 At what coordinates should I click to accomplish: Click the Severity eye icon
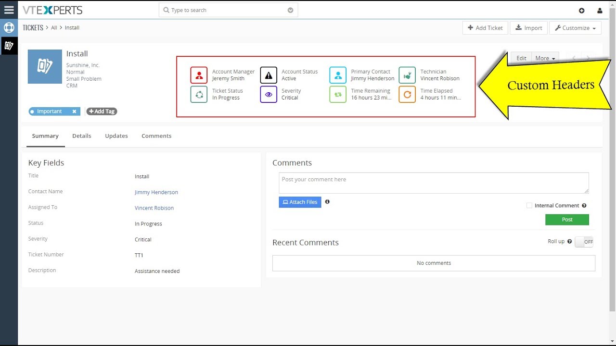269,94
